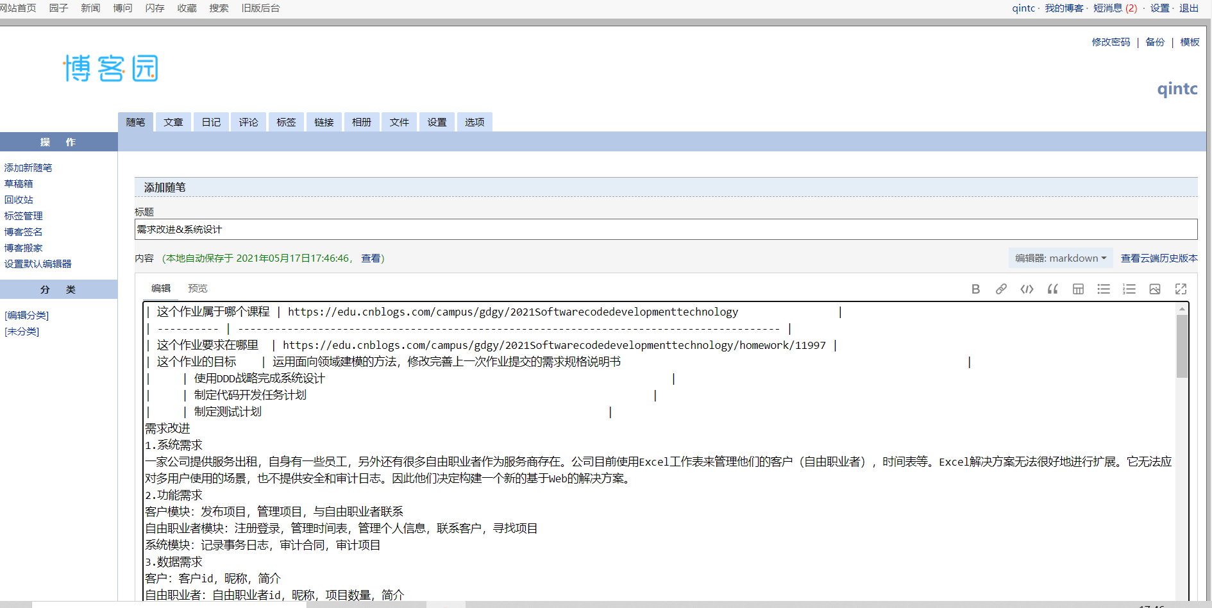The width and height of the screenshot is (1212, 608).
Task: Open the 模板 template link
Action: tap(1190, 42)
